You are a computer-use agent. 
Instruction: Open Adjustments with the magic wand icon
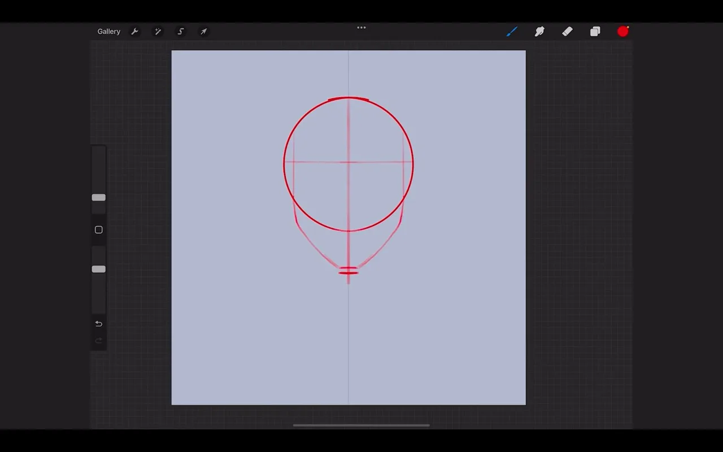tap(158, 32)
